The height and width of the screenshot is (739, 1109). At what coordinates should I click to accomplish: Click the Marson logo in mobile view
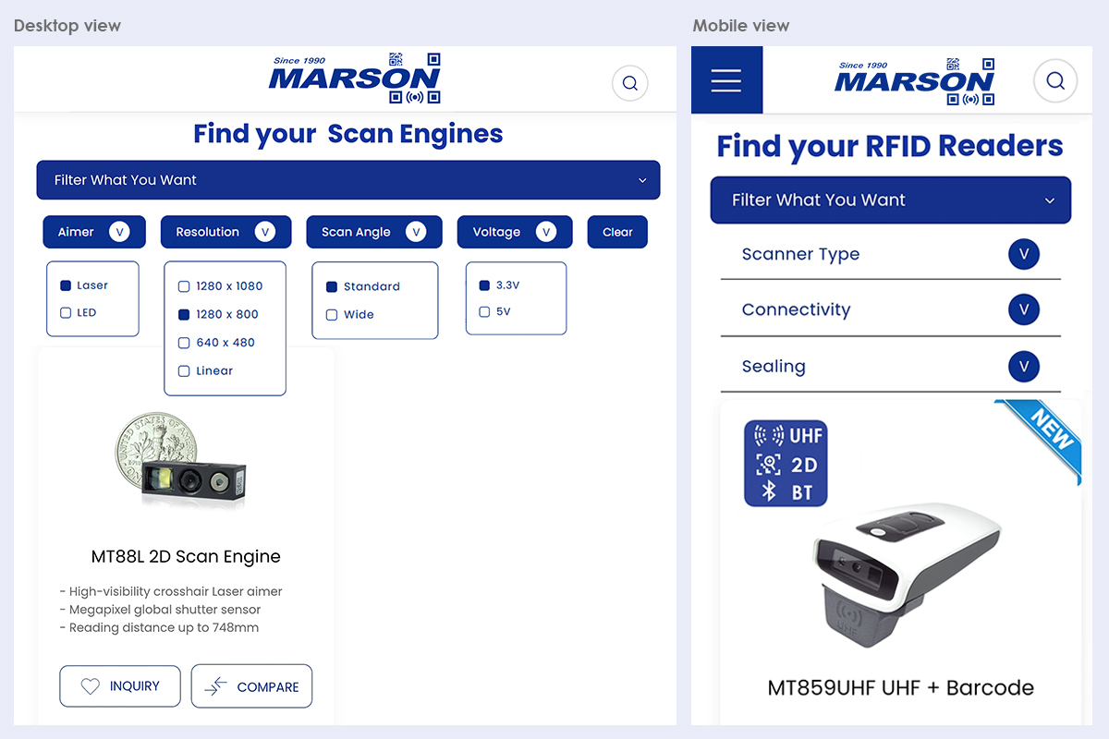914,80
